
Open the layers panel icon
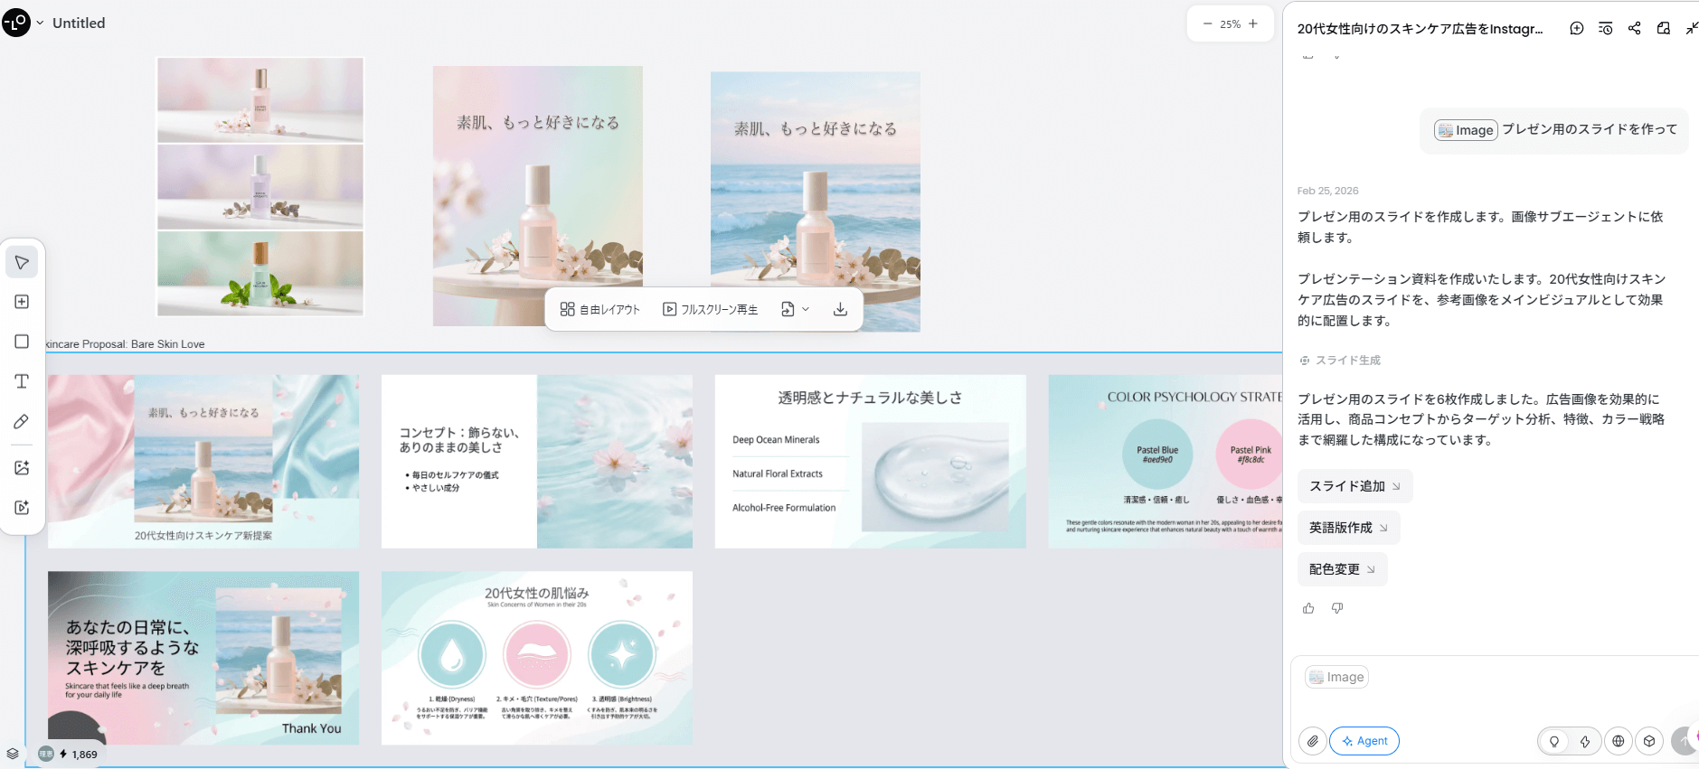(13, 754)
